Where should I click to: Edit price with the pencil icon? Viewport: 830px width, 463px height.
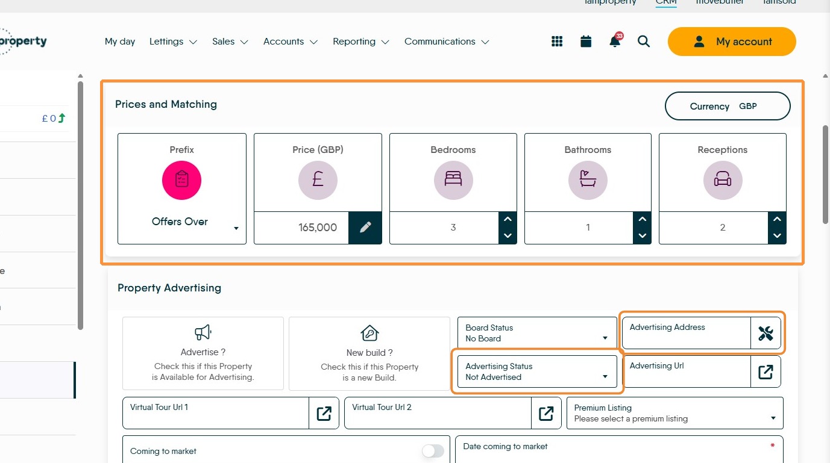(x=365, y=228)
